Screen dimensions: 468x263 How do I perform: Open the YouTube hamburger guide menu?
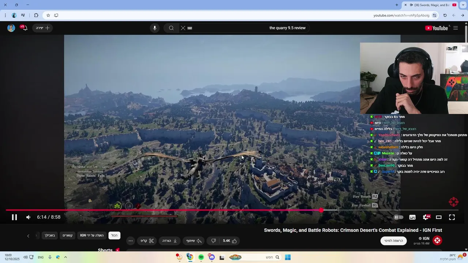[x=456, y=28]
